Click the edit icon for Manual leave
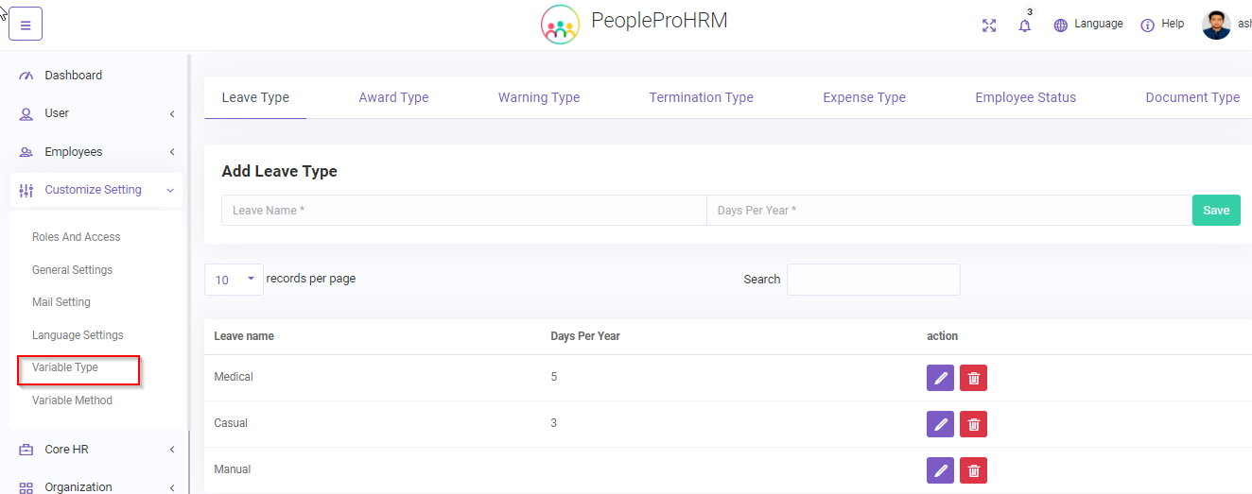Screen dimensions: 1252x494 pos(940,470)
